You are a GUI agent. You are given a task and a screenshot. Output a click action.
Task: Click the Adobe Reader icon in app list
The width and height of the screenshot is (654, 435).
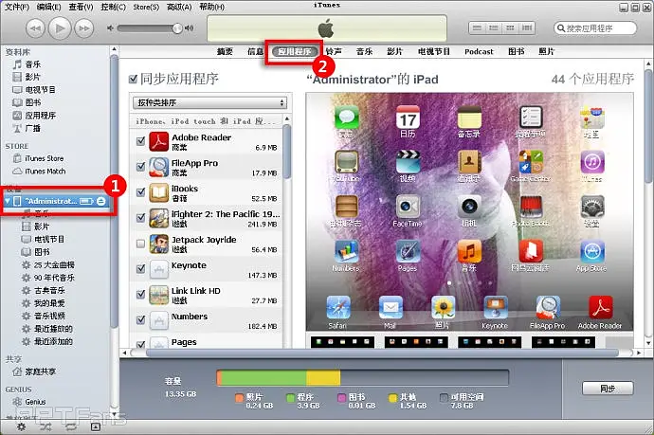coord(158,141)
